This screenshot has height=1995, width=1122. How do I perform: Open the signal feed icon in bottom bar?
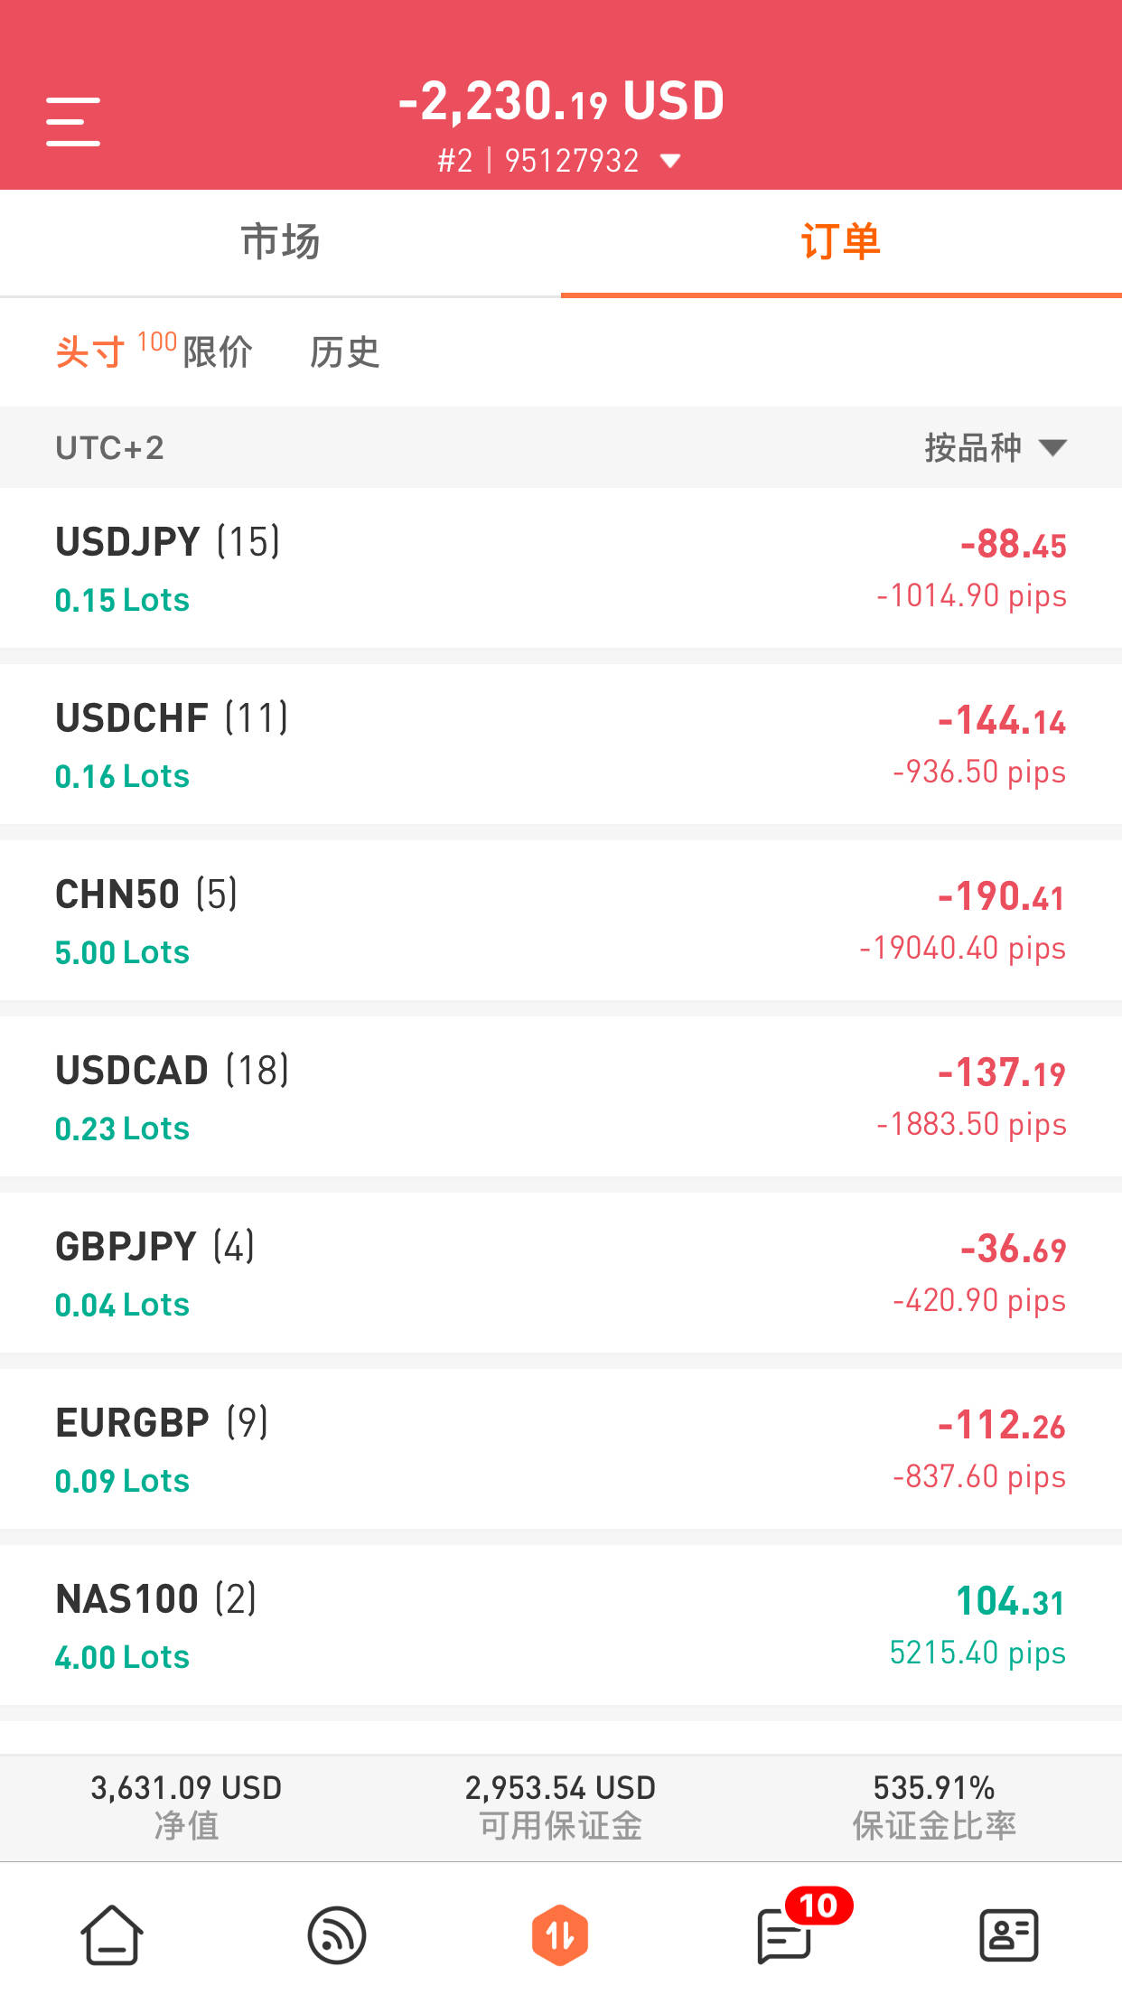pos(337,1935)
